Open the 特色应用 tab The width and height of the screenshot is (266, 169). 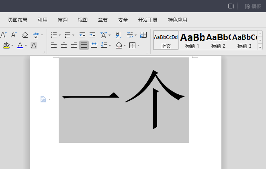pyautogui.click(x=178, y=20)
